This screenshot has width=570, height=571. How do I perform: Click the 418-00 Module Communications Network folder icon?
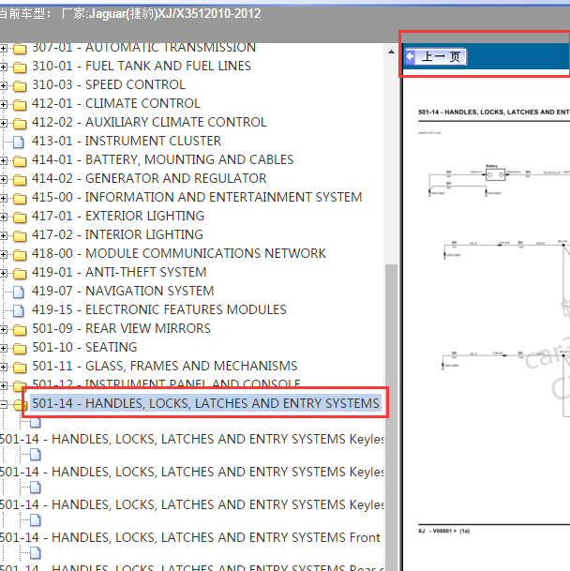[20, 254]
